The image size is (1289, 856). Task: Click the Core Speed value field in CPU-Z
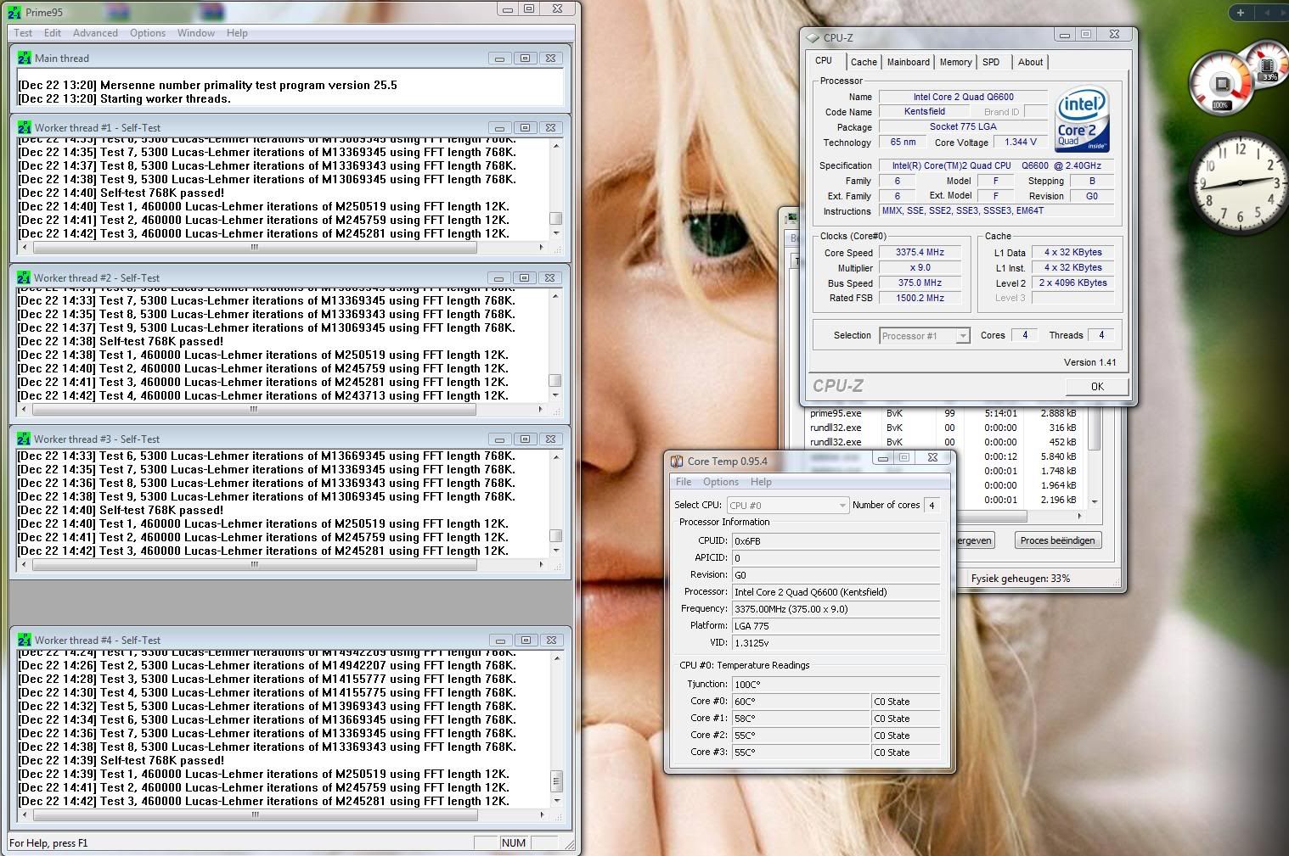pyautogui.click(x=920, y=253)
